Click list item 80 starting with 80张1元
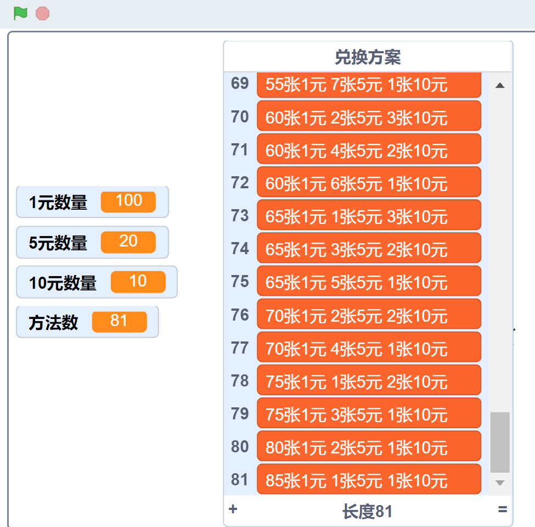This screenshot has height=527, width=535. (x=369, y=447)
